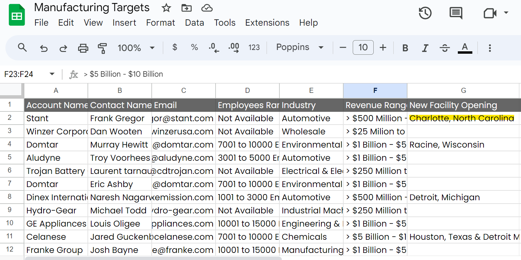
Task: Select cell Detroit, Michigan
Action: click(464, 197)
